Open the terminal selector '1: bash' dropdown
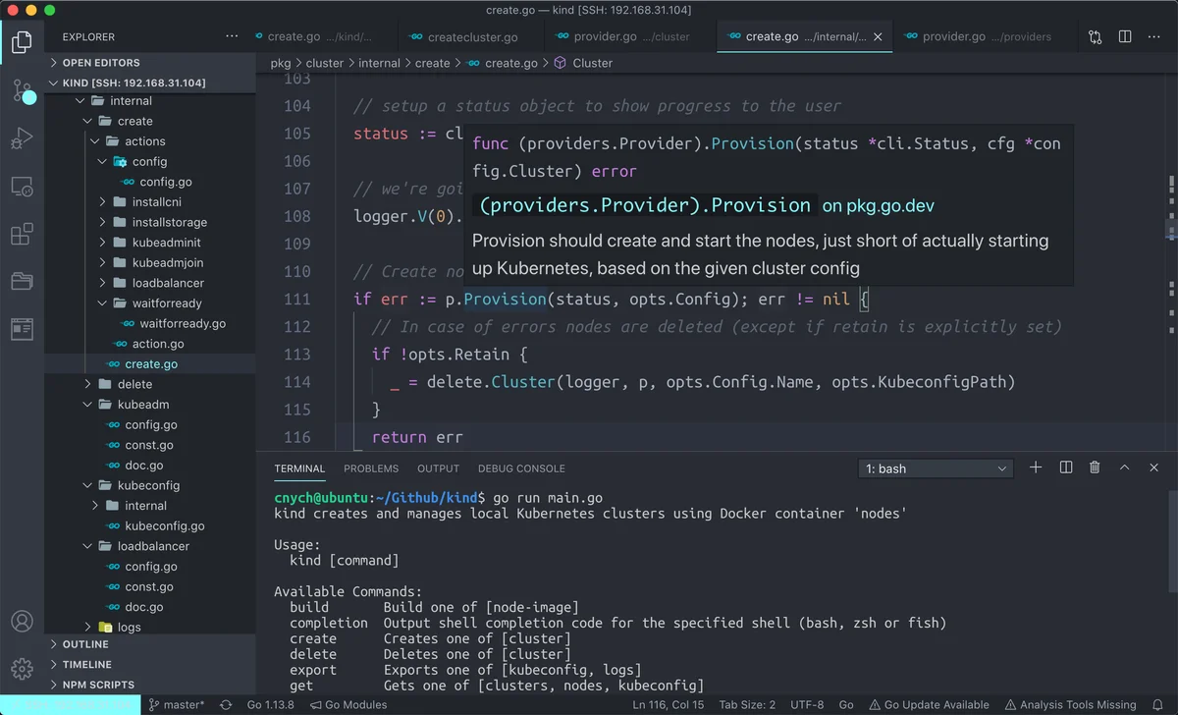 pyautogui.click(x=936, y=468)
